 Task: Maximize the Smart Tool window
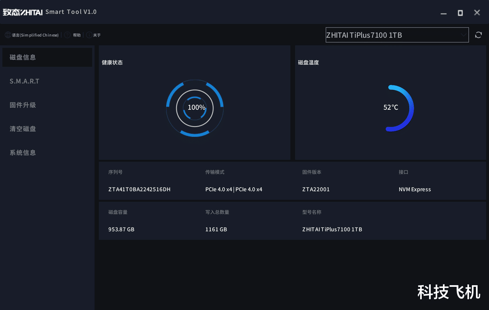tap(460, 13)
